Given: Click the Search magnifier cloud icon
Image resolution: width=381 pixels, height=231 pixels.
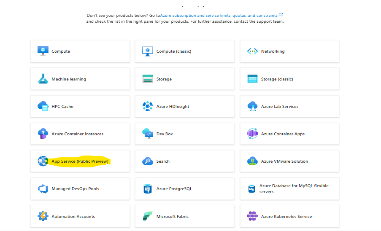Looking at the screenshot, I should (148, 161).
